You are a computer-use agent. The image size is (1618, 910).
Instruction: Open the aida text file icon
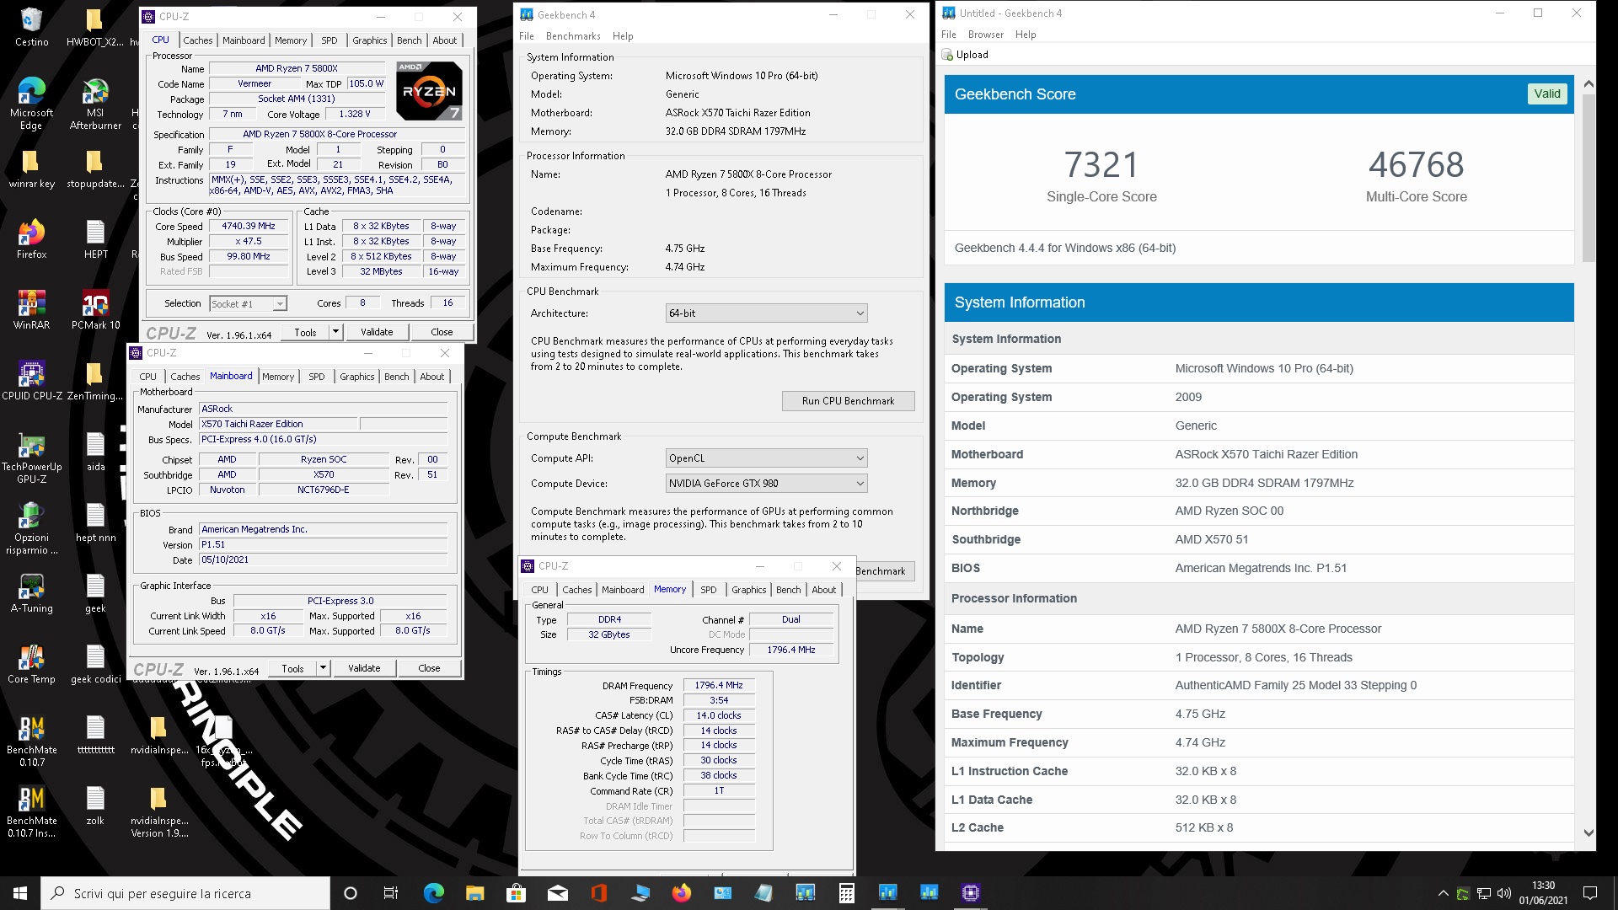pos(95,451)
